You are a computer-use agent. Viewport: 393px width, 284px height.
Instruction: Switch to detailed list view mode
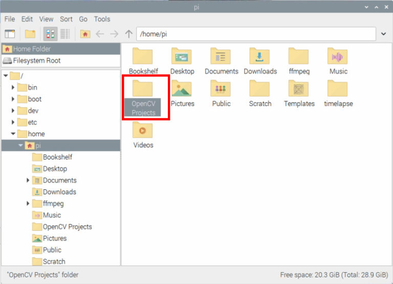tap(65, 34)
